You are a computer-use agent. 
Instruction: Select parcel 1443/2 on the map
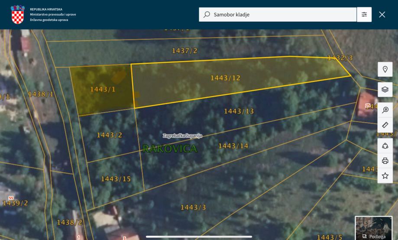110,135
